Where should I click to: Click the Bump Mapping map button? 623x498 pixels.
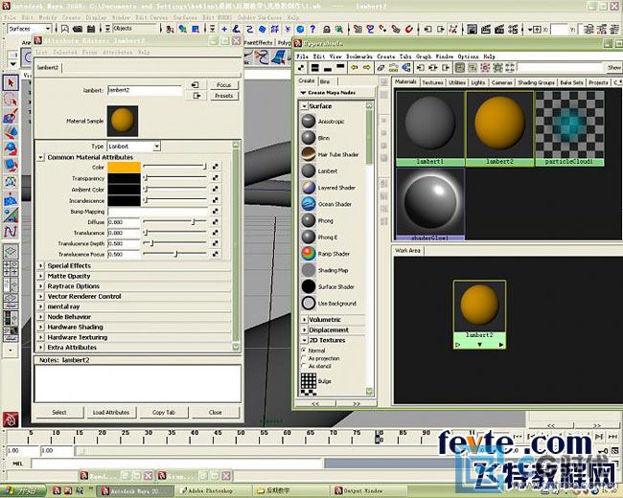click(x=216, y=212)
